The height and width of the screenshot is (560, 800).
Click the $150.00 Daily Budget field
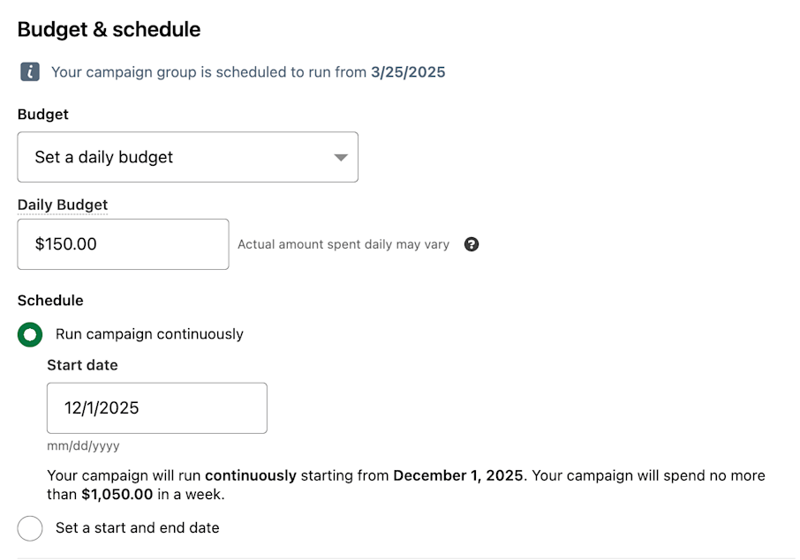tap(123, 244)
